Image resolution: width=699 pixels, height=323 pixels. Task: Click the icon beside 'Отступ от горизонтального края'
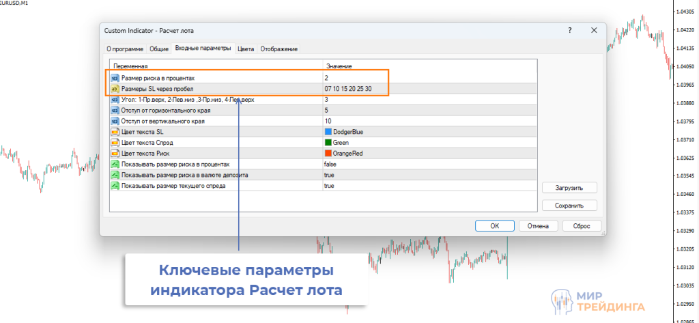pyautogui.click(x=115, y=110)
